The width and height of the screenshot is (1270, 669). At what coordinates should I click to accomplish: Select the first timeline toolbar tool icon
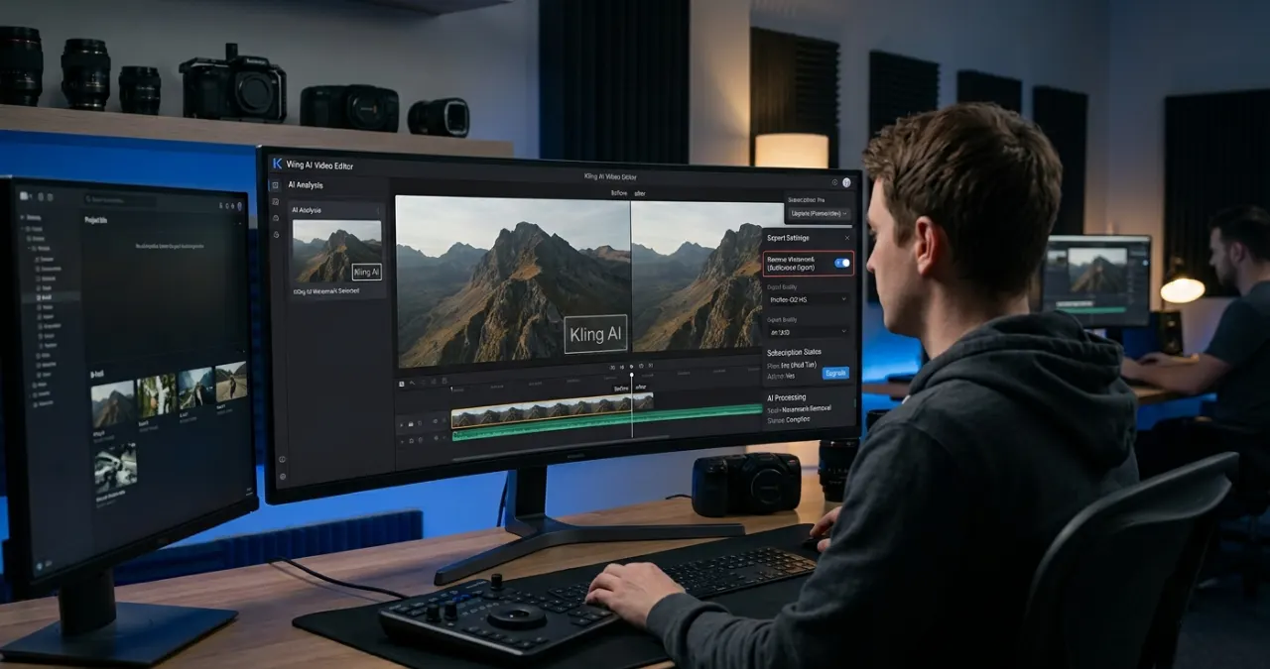(x=402, y=383)
